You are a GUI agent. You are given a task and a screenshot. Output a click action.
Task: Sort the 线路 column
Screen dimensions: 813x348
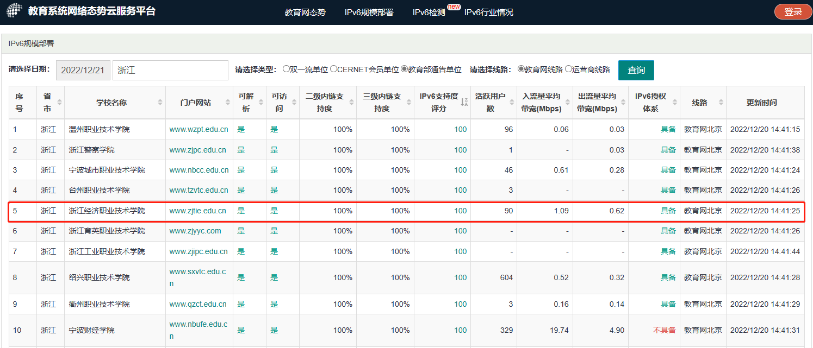[720, 102]
